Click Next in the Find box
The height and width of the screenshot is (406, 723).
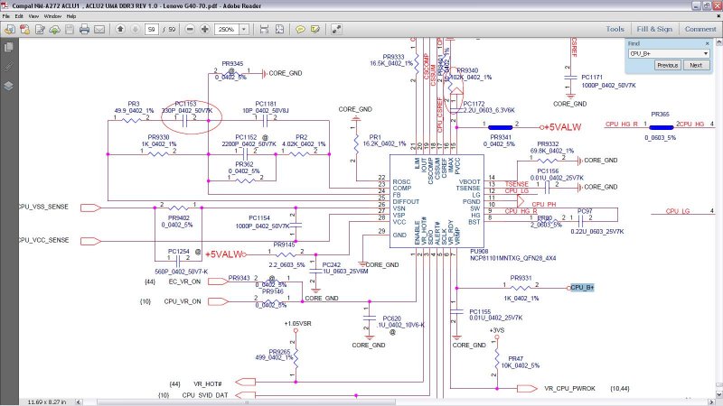pyautogui.click(x=696, y=65)
